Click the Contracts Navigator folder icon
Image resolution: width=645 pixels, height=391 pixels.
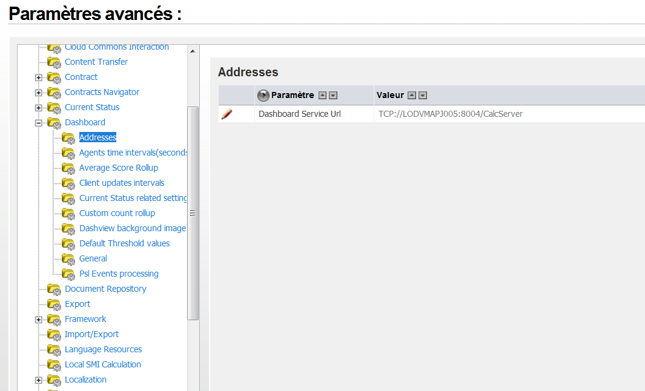[55, 93]
